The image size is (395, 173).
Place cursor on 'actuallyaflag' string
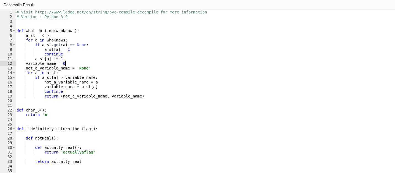click(78, 152)
